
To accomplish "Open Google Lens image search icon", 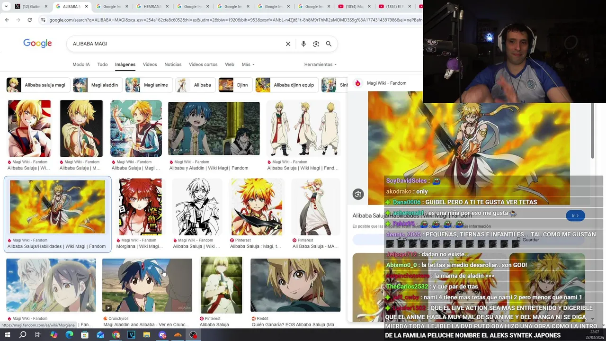I will pyautogui.click(x=316, y=44).
